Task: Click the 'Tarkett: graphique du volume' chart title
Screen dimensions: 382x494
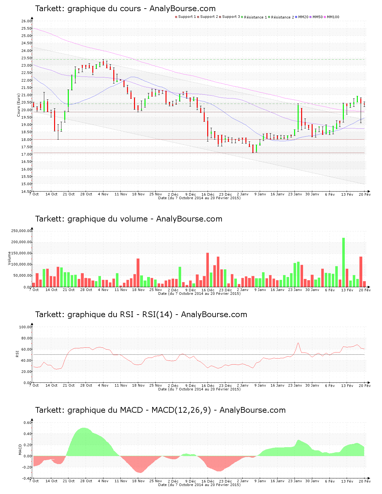Action: [129, 219]
